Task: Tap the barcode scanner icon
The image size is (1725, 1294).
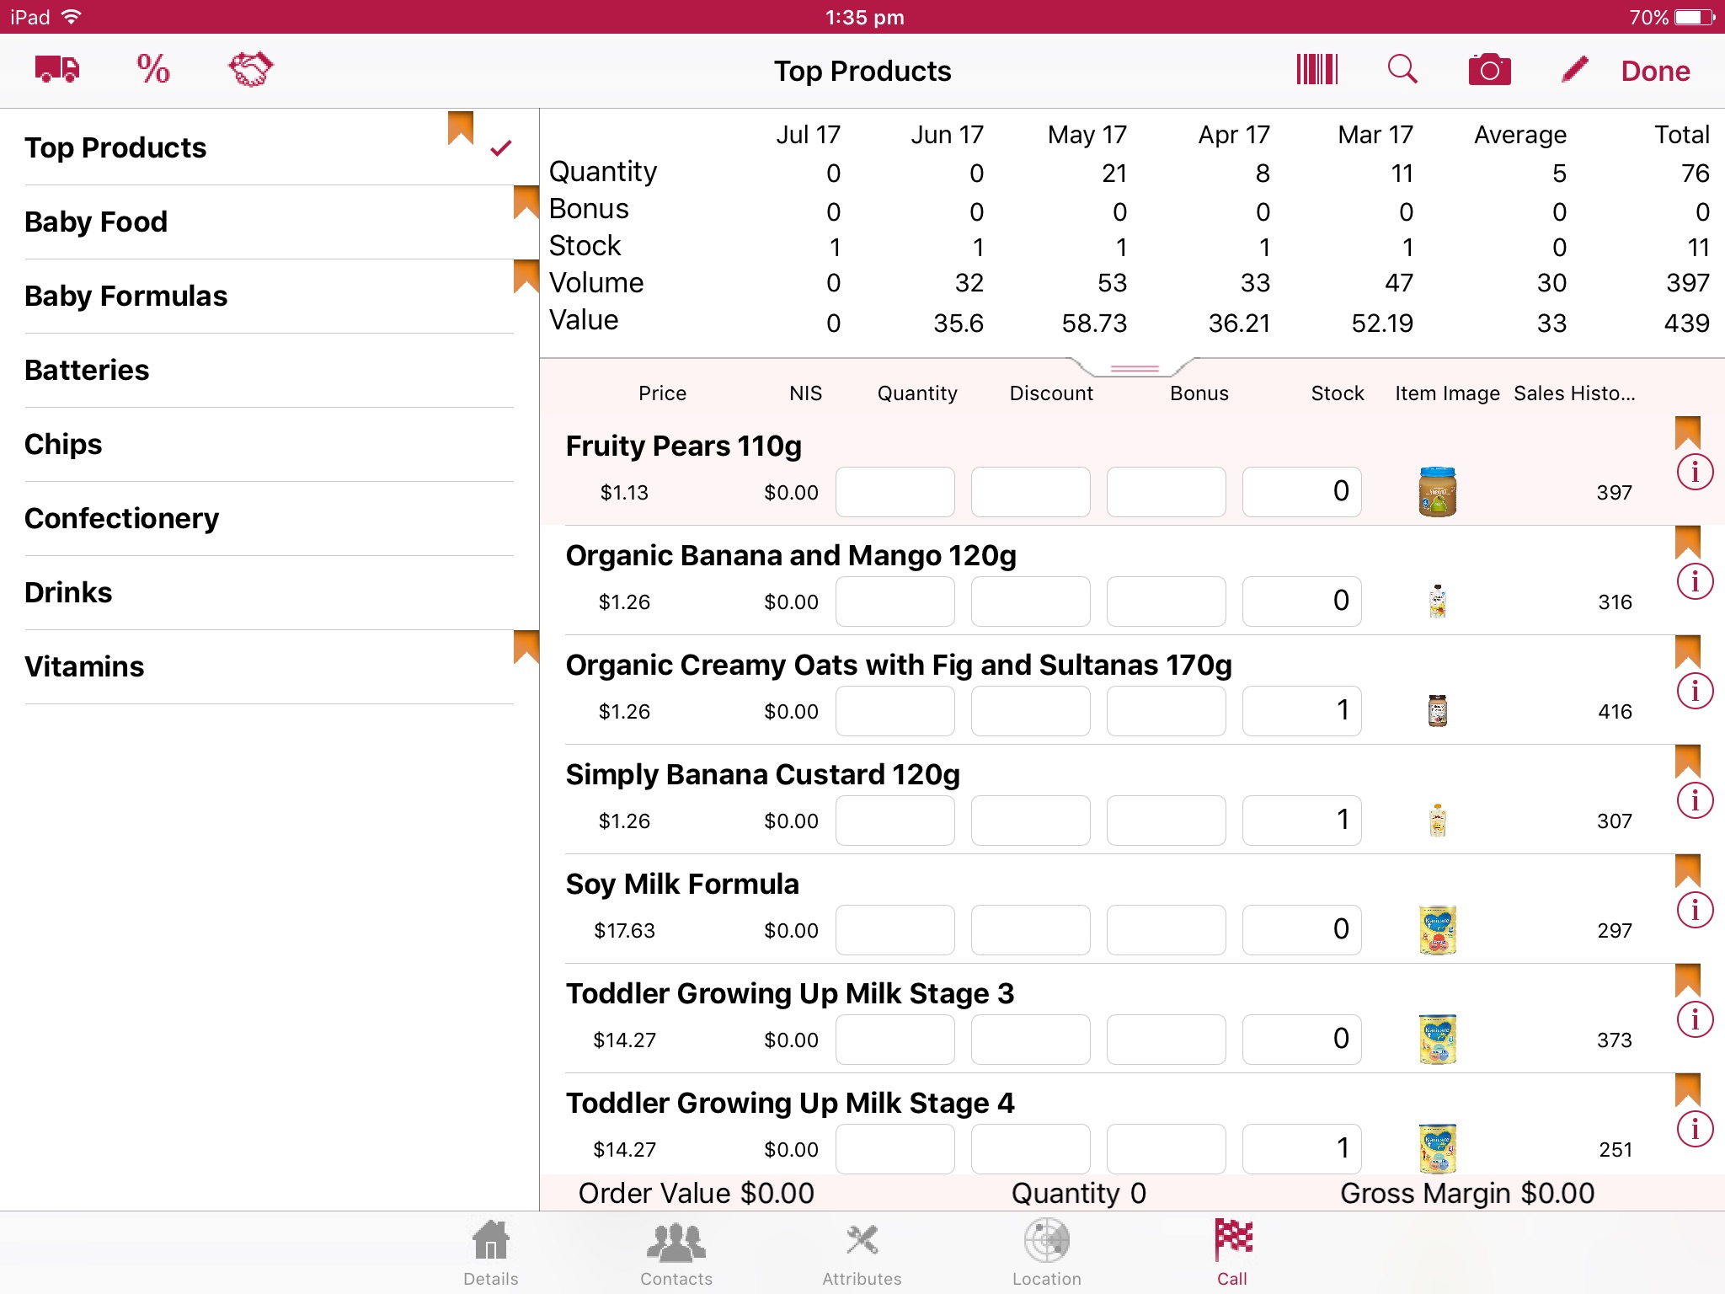Action: coord(1316,71)
